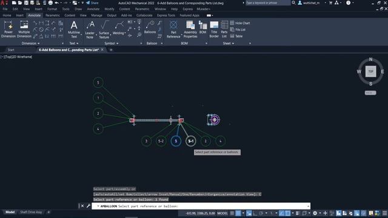The width and height of the screenshot is (388, 218).
Task: Click the Share button
Action: click(x=92, y=2)
